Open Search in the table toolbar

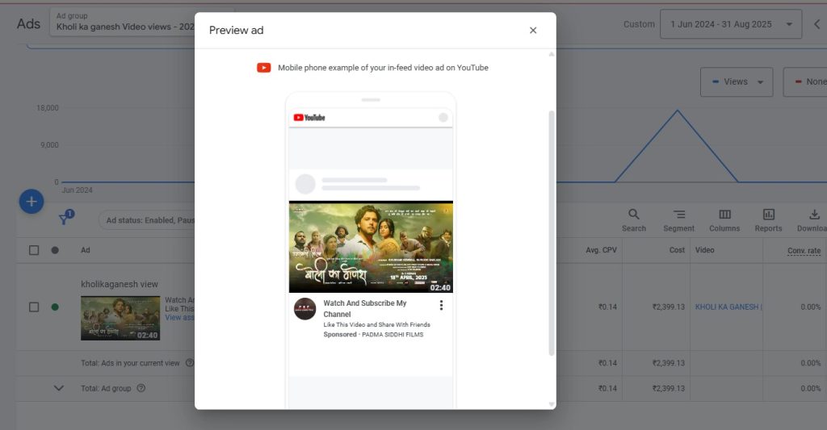pos(633,220)
